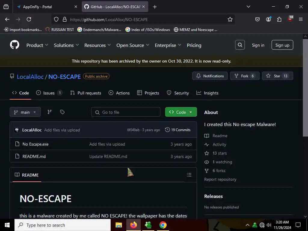Reload the page with the refresh icon
This screenshot has width=308, height=231.
click(x=29, y=19)
